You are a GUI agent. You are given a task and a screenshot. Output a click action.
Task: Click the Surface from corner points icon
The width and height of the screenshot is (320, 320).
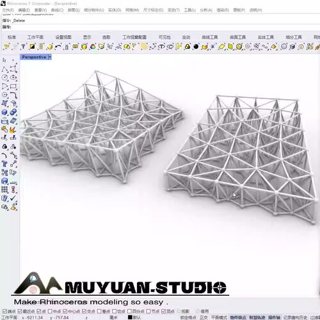click(x=4, y=104)
